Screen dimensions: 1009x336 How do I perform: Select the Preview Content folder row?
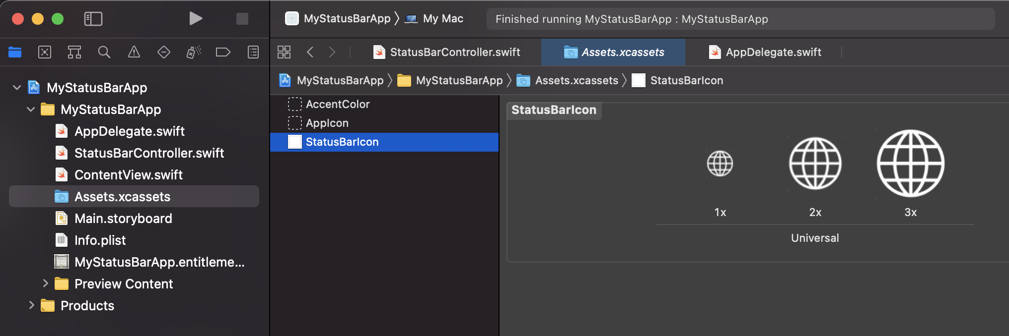(114, 284)
